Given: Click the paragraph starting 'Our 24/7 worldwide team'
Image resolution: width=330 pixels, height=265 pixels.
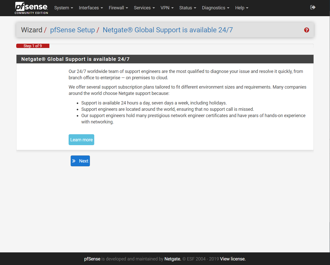Looking at the screenshot, I should (x=186, y=74).
